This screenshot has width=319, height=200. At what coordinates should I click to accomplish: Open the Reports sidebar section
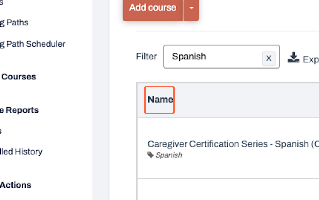click(20, 110)
